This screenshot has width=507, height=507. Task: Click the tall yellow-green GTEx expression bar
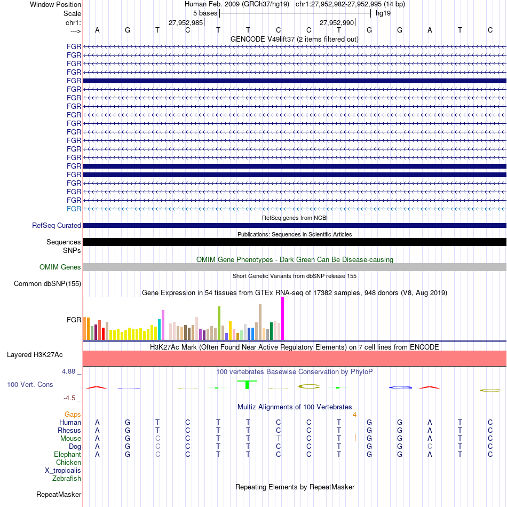point(219,323)
